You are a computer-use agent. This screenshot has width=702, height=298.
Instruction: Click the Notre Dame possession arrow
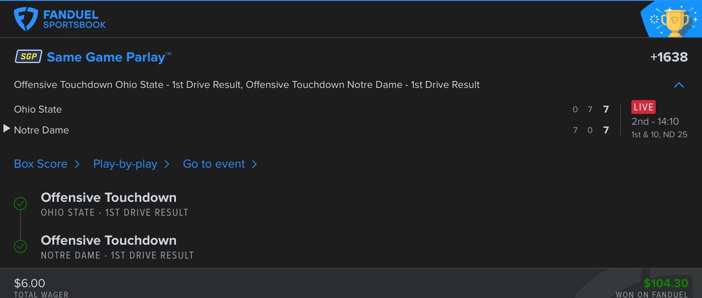[x=7, y=129]
